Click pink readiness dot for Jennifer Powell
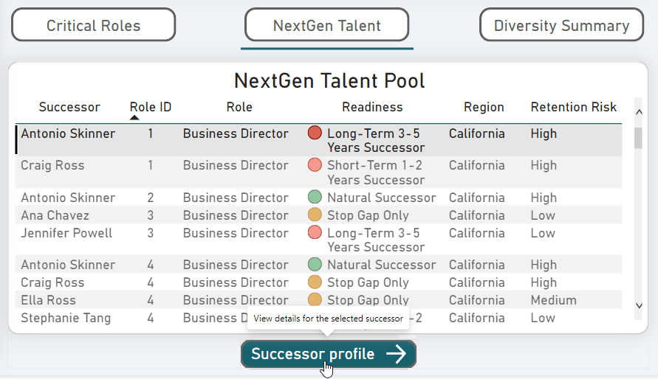Image resolution: width=658 pixels, height=379 pixels. 315,233
